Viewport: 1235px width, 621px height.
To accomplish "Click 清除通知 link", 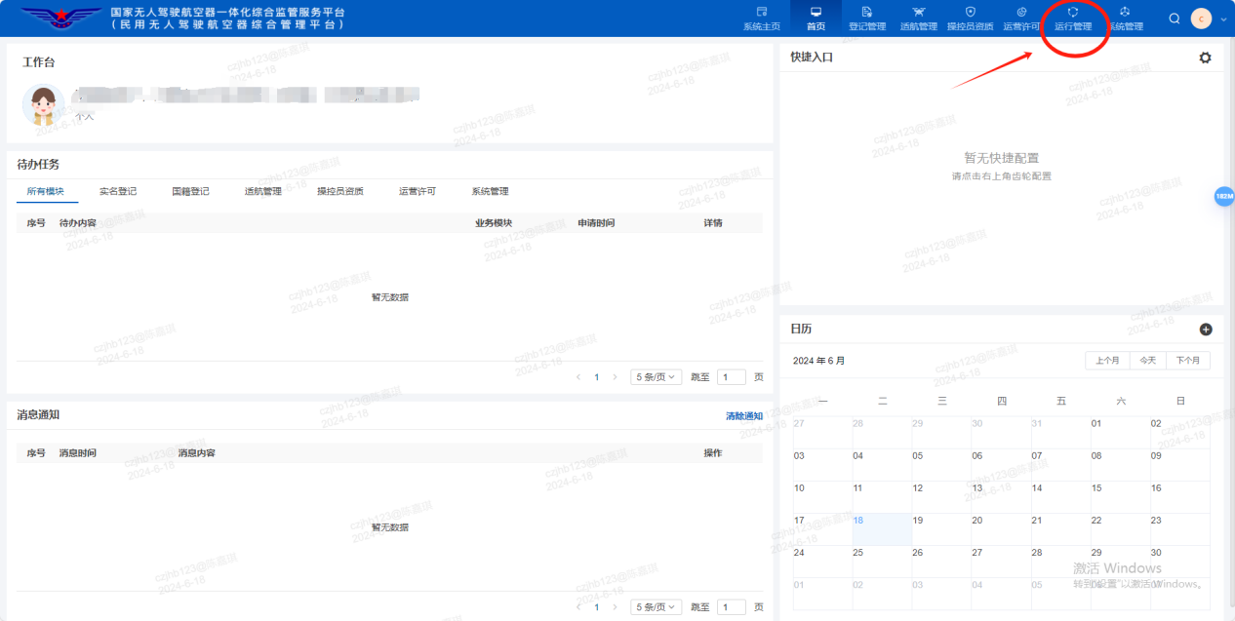I will (744, 416).
